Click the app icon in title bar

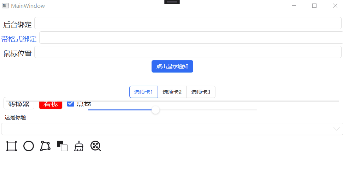click(x=6, y=6)
